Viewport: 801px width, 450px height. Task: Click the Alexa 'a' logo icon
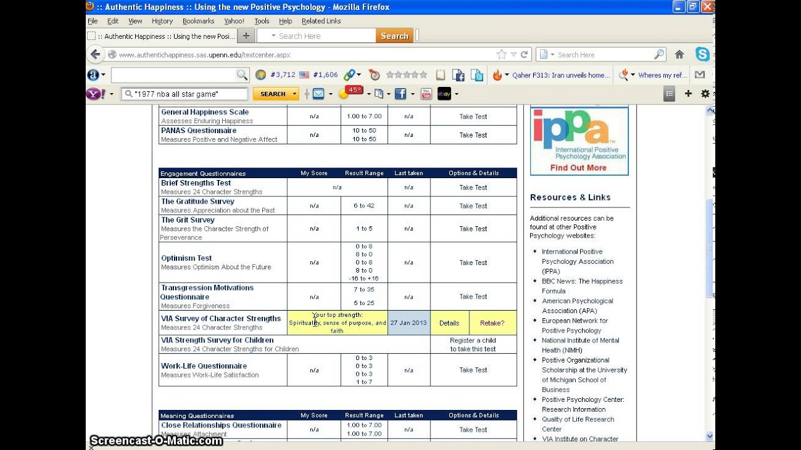click(93, 75)
